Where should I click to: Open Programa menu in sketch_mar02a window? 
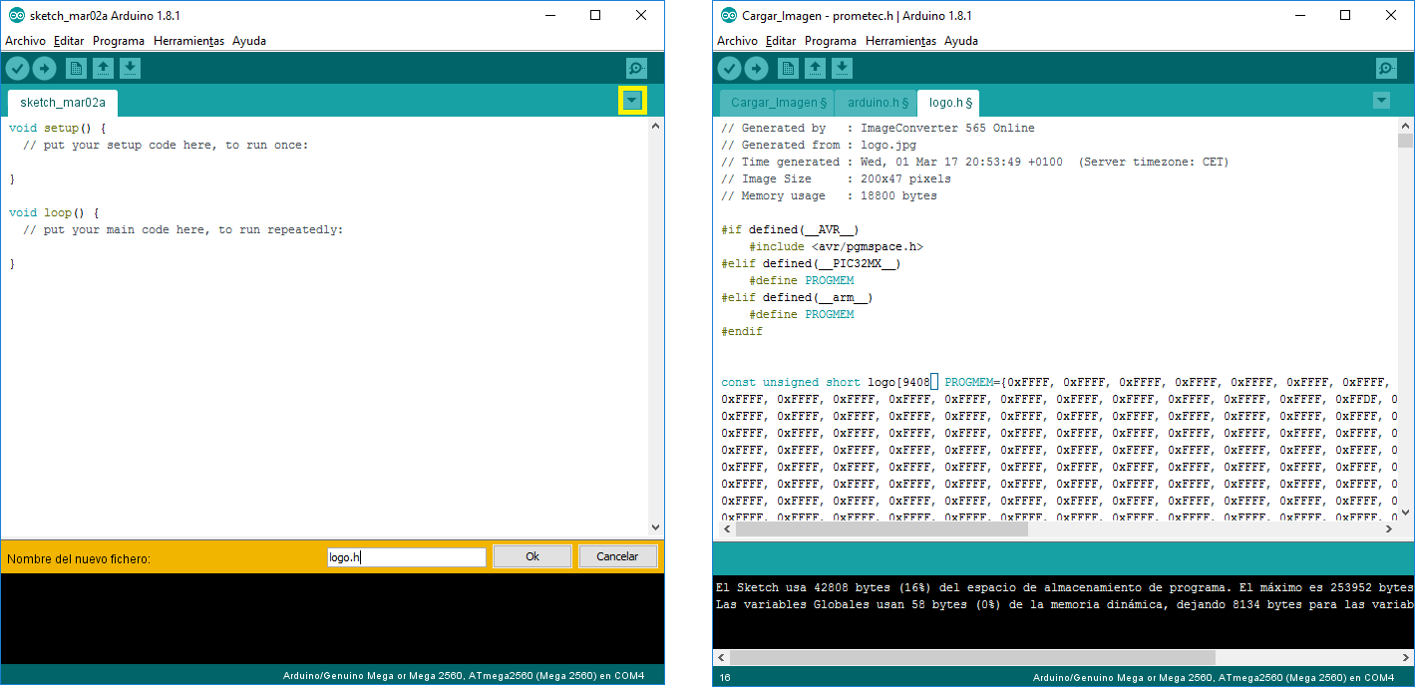coord(119,41)
